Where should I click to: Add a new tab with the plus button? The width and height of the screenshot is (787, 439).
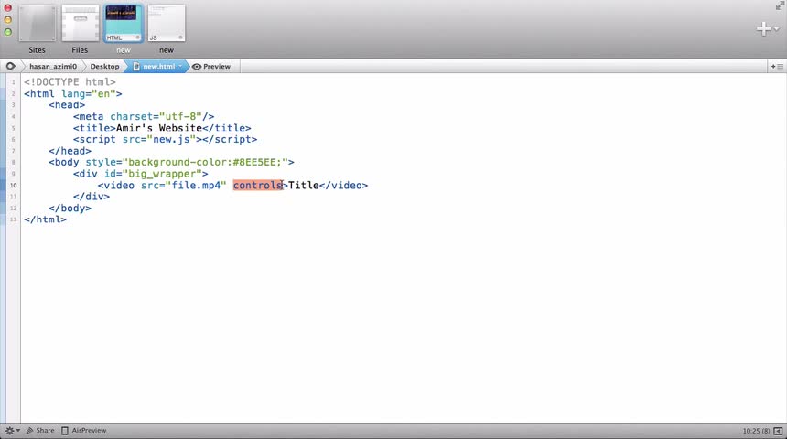coord(763,28)
